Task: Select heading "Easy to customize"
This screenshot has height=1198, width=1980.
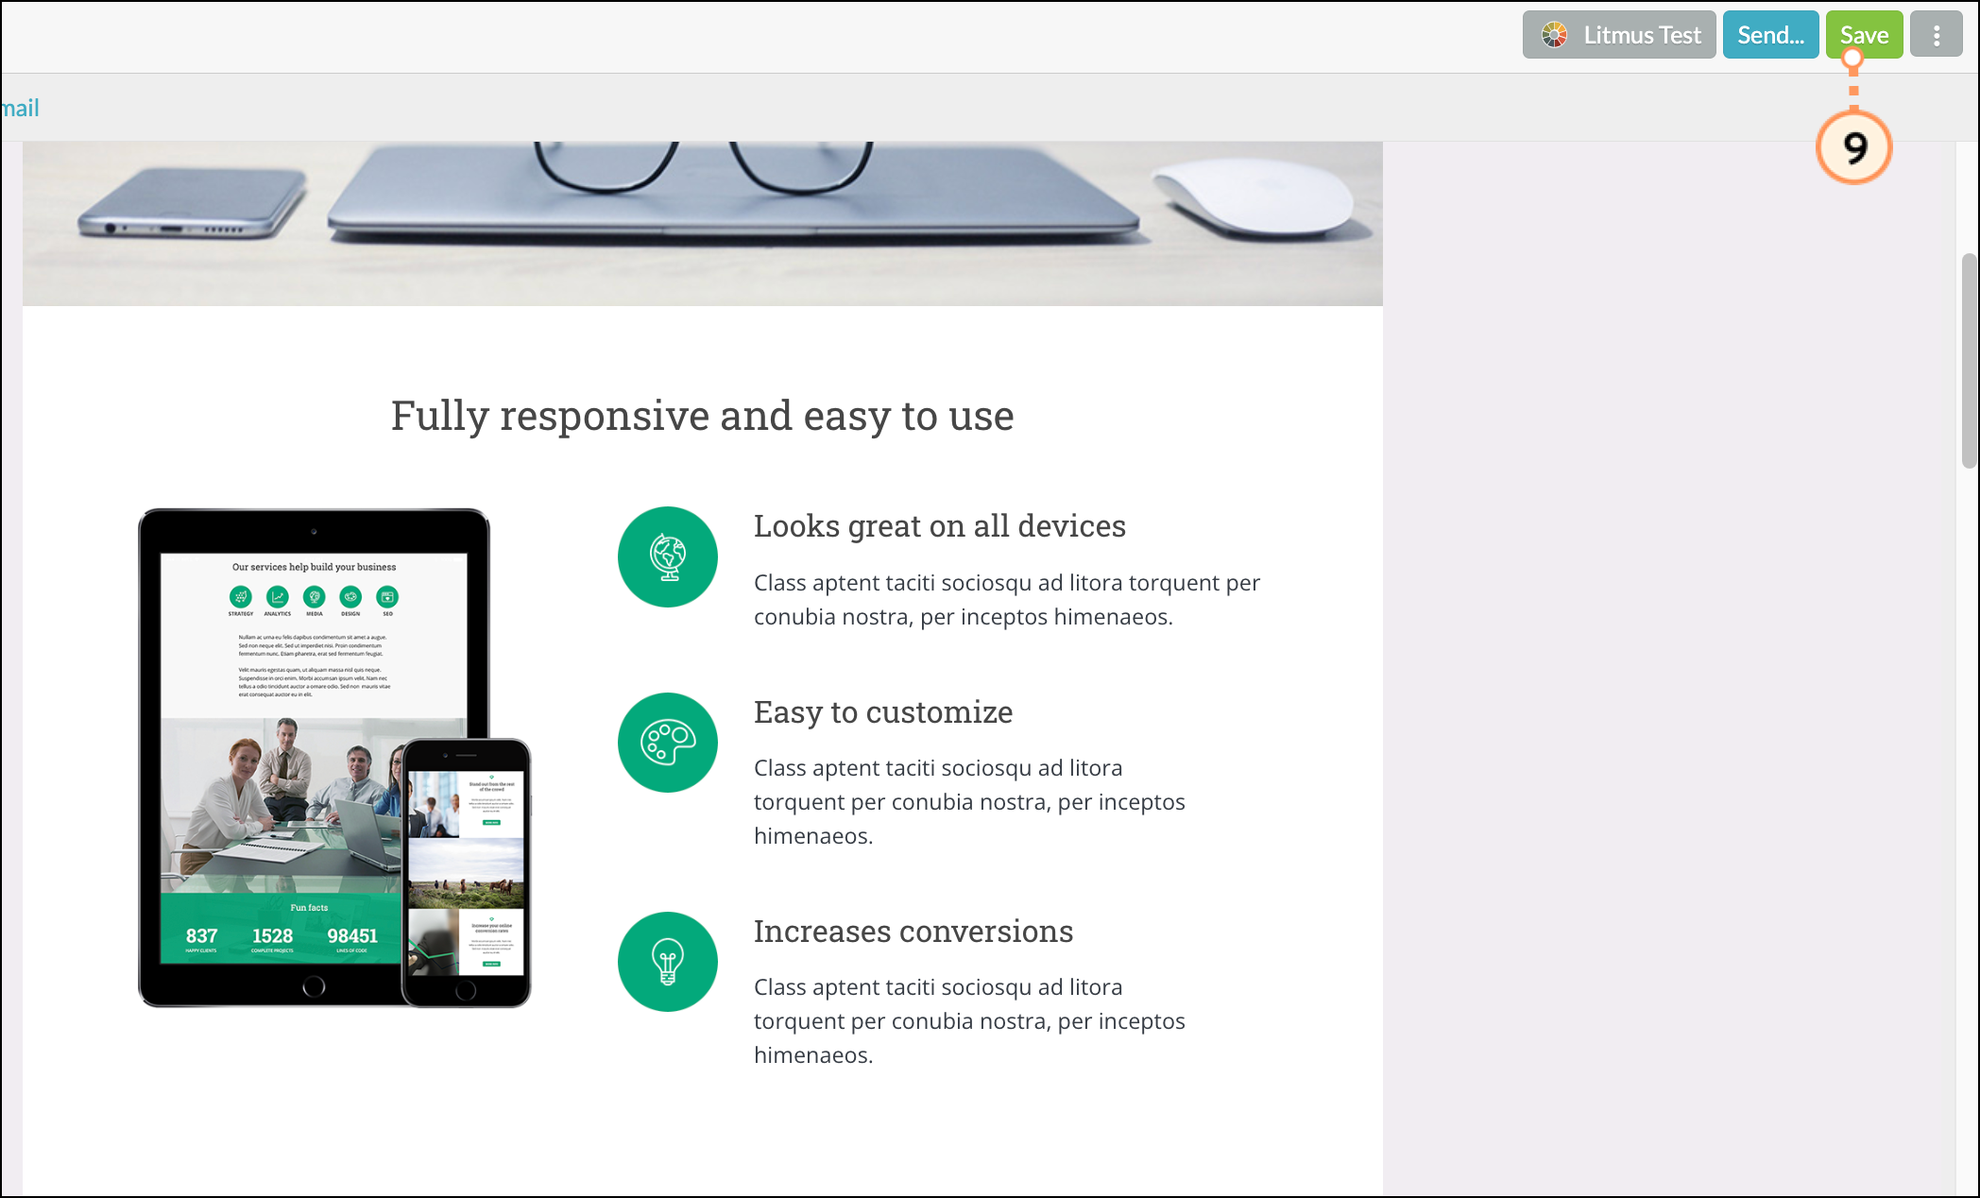Action: tap(883, 712)
